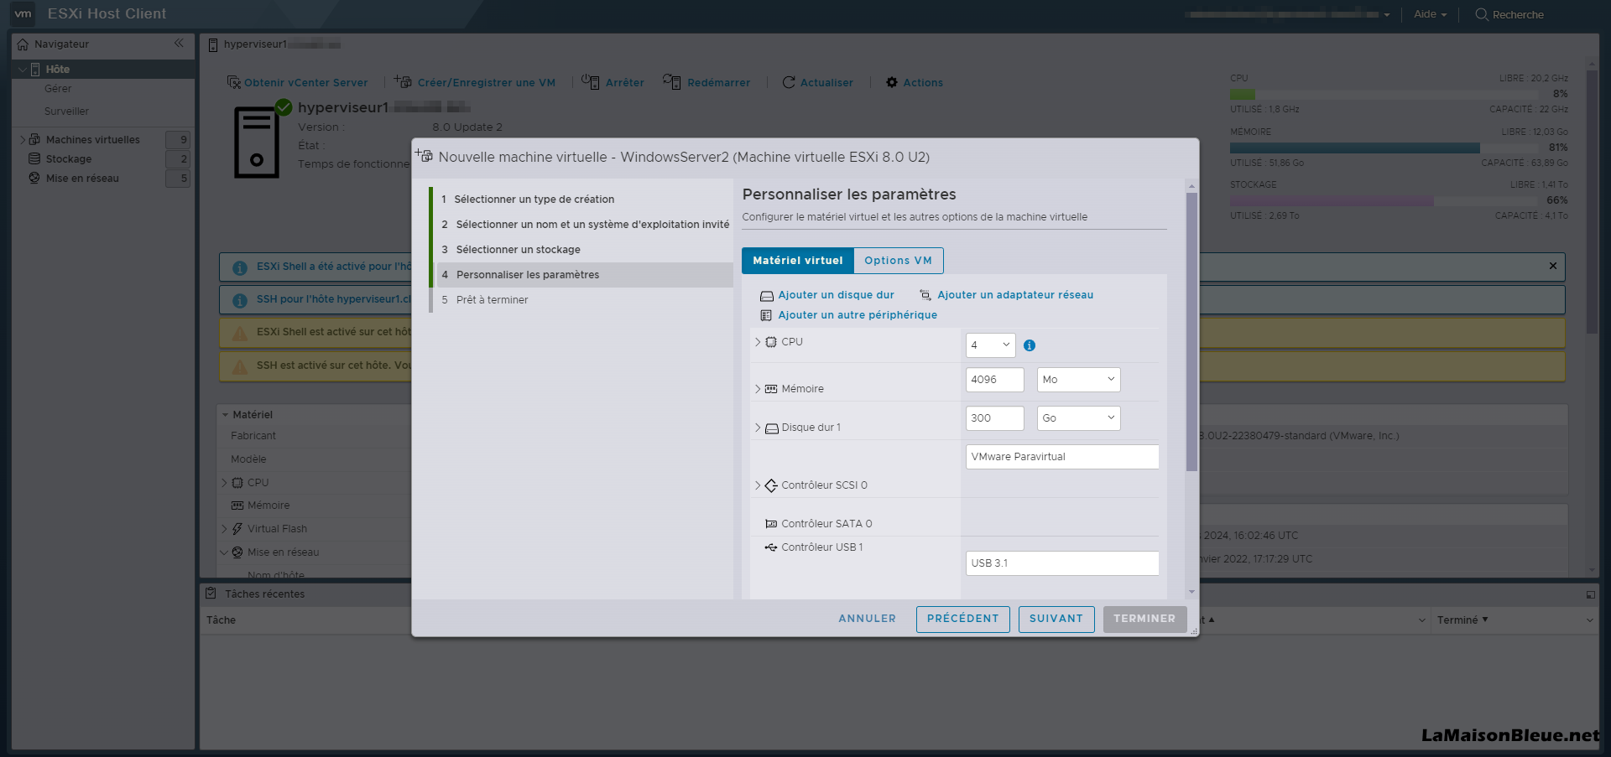Screen dimensions: 1611x757
Task: Click Ajouter un autre périphérique link
Action: point(858,315)
